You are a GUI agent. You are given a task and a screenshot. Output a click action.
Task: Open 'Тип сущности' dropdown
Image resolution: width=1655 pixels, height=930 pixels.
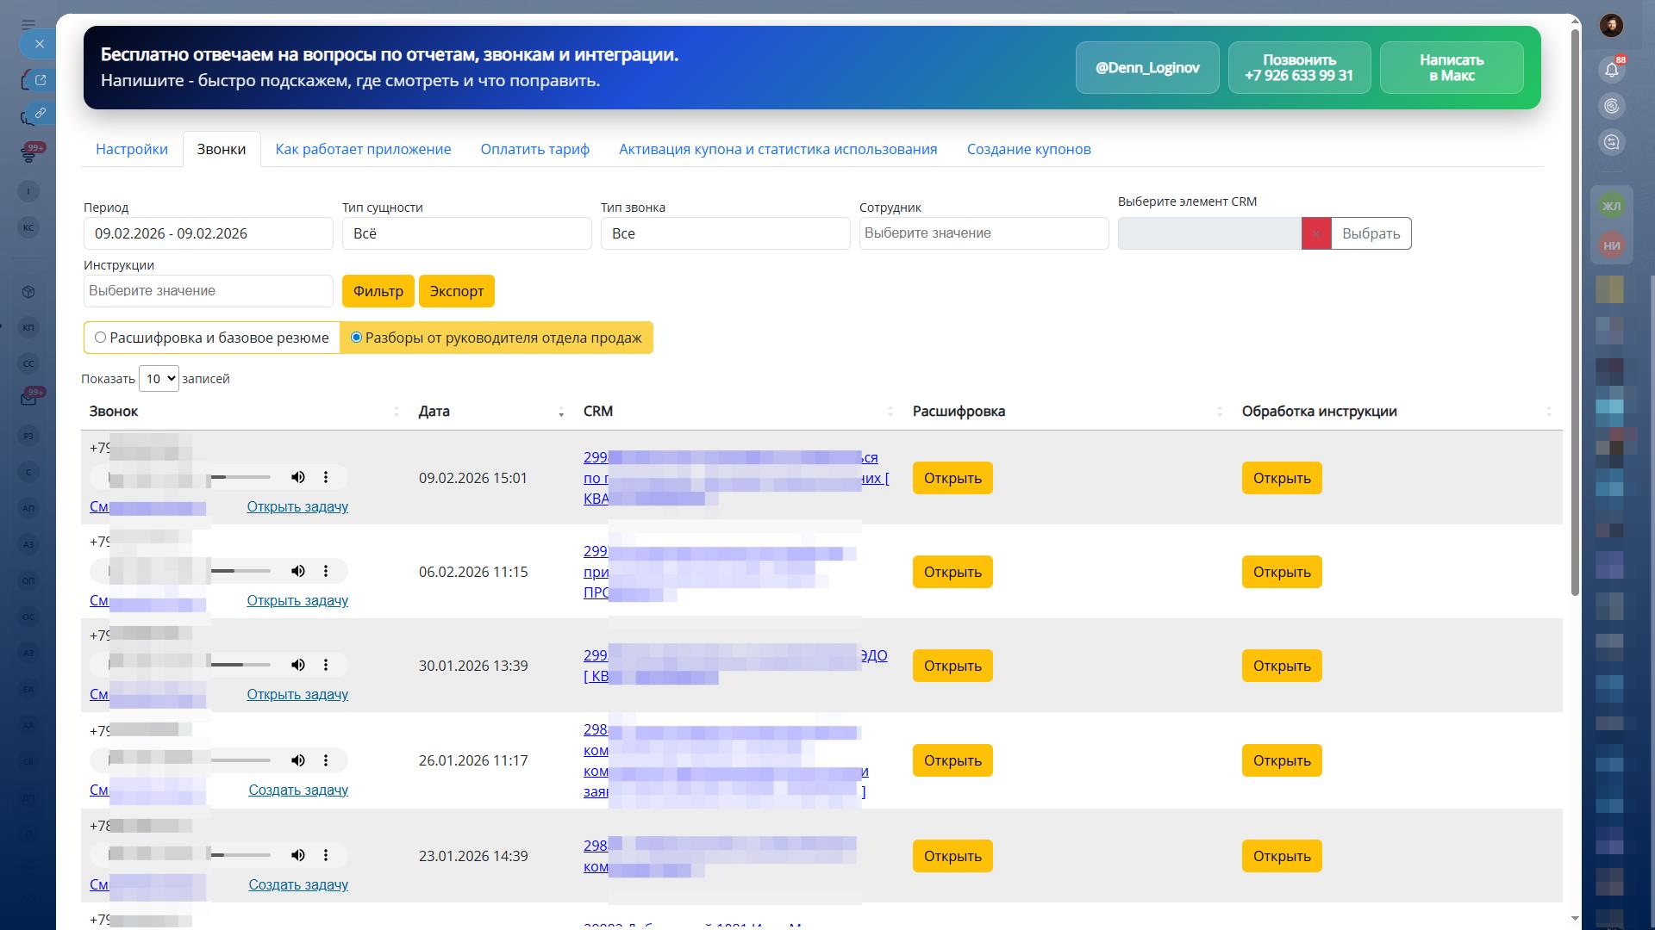(466, 233)
